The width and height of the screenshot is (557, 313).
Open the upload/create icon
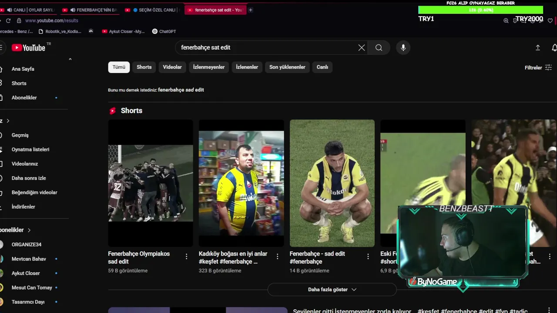pyautogui.click(x=537, y=48)
